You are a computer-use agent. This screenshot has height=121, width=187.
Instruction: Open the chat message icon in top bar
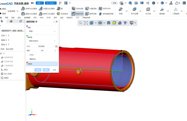point(142,3)
